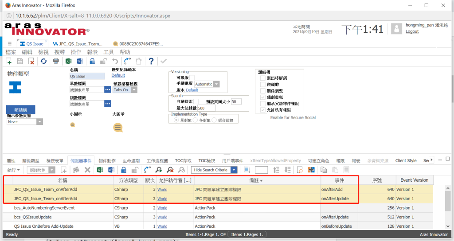Open the Tabs On dropdown
The width and height of the screenshot is (454, 241).
point(134,90)
